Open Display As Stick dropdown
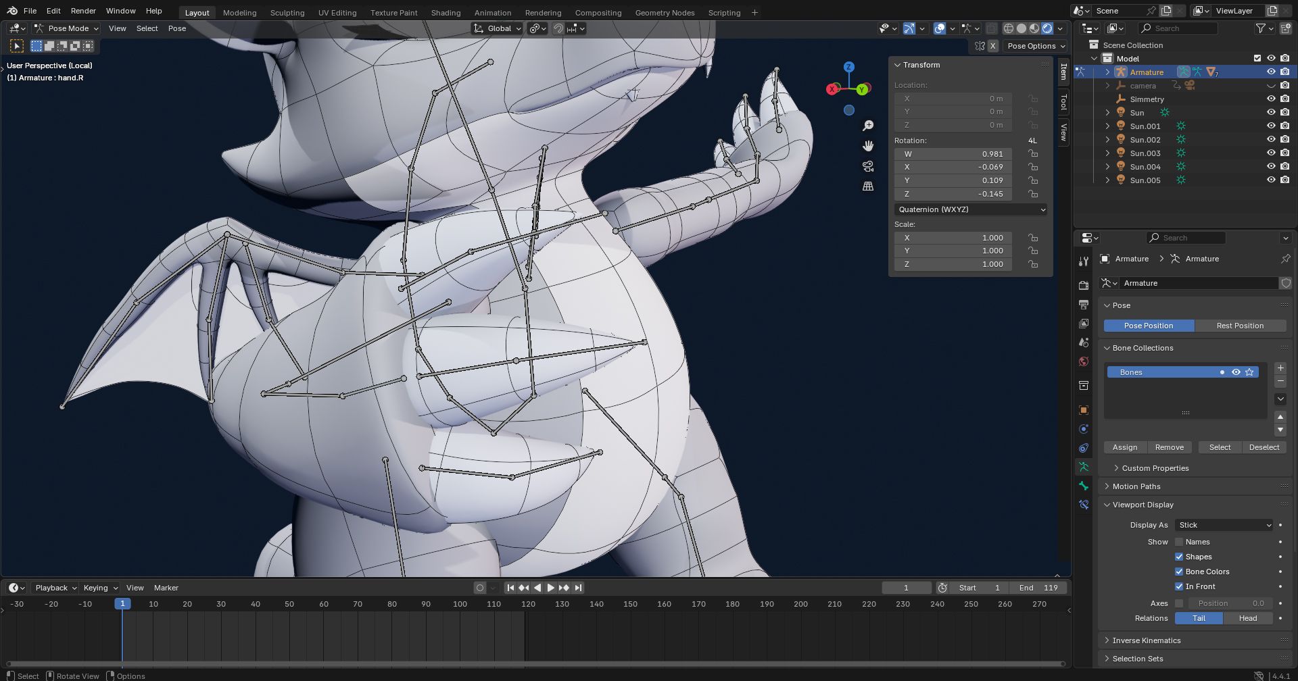 1224,525
